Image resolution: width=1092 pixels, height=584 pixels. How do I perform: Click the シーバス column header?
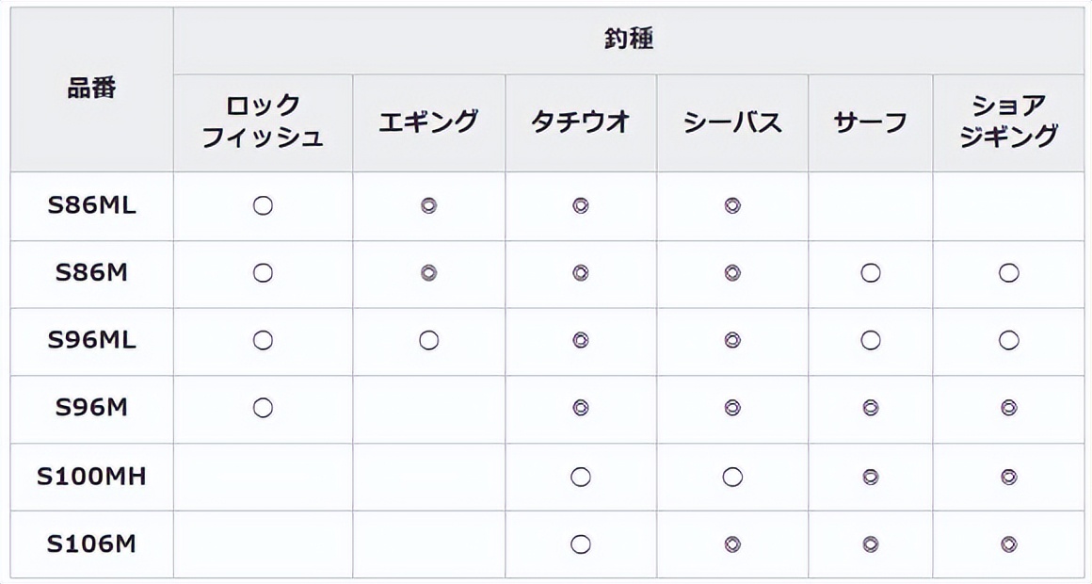coord(732,122)
